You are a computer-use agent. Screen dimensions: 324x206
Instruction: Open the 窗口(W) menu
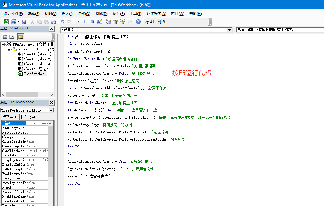pos(177,14)
